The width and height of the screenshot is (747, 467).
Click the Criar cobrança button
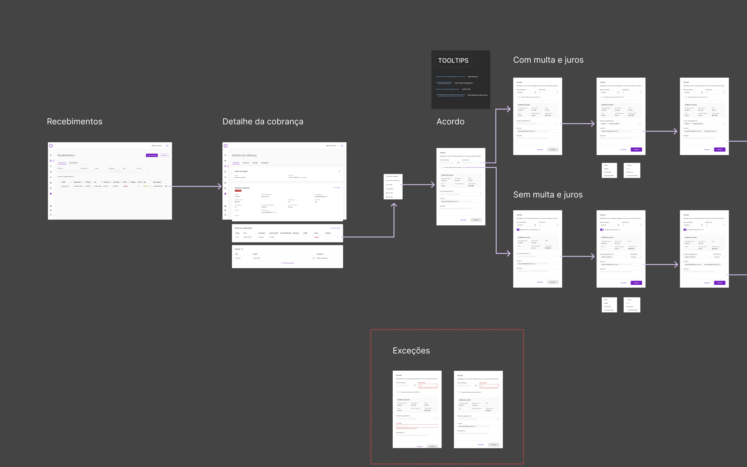pos(152,155)
